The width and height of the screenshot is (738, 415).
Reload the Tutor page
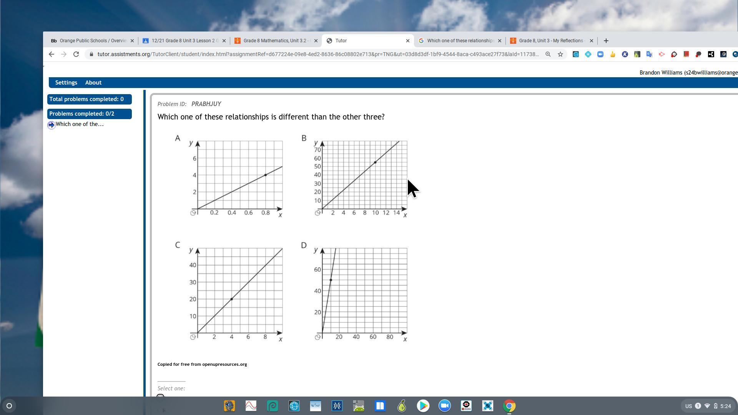coord(76,54)
